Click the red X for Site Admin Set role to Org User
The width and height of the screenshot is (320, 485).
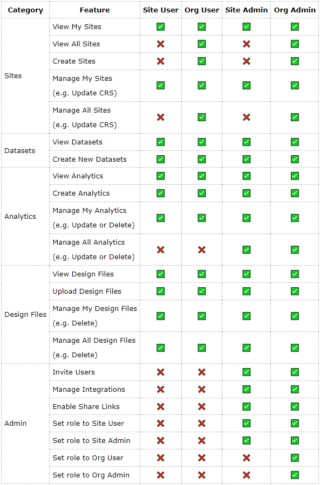coord(246,458)
